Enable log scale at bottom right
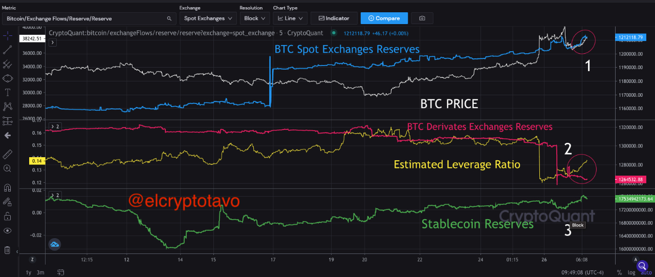655x277 pixels. [x=629, y=272]
